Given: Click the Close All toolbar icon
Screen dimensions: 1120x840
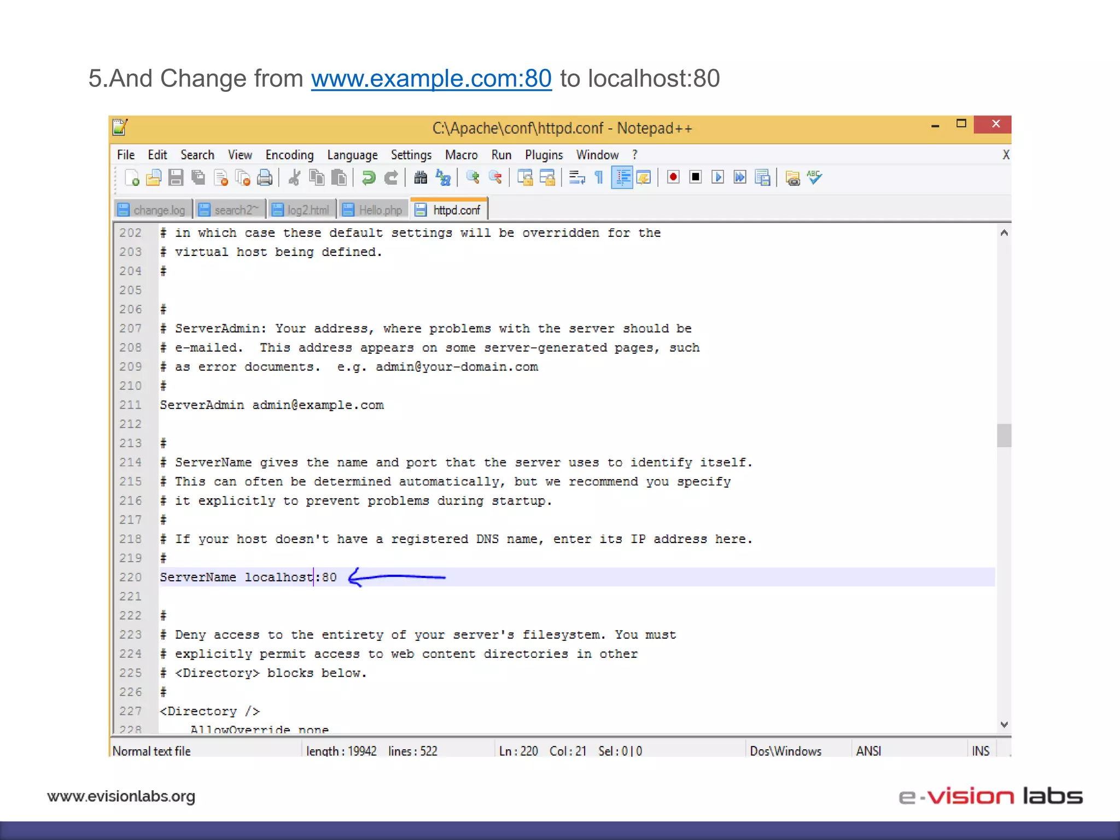Looking at the screenshot, I should (242, 178).
